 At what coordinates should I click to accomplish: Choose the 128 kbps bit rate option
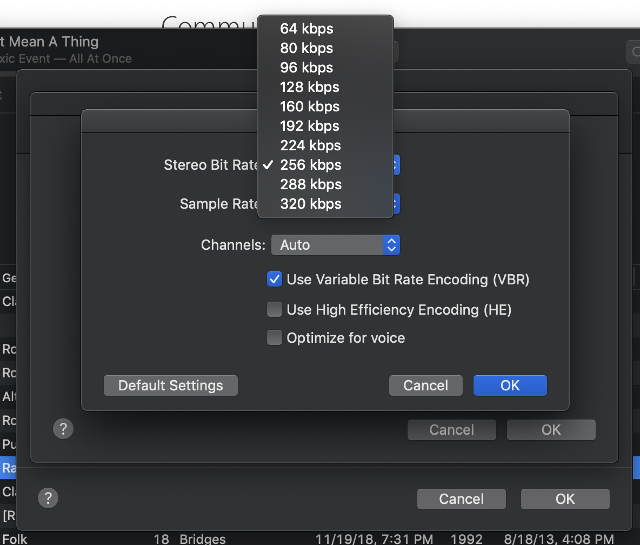click(x=310, y=87)
